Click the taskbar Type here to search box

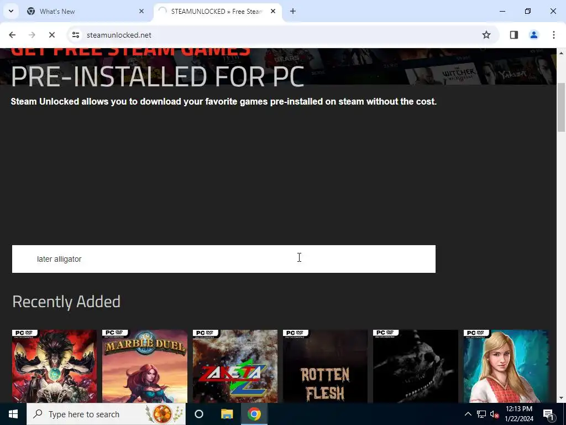(x=106, y=414)
